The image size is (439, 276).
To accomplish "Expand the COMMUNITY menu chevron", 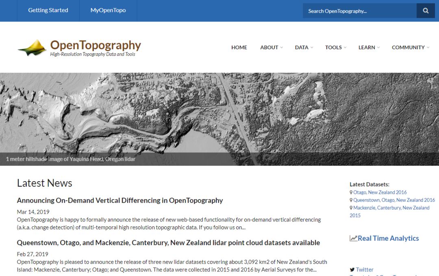I will 428,47.
